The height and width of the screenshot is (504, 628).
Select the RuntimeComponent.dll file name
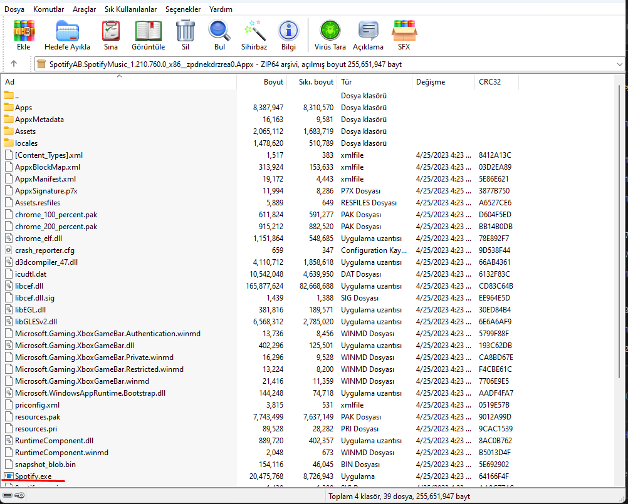coord(54,440)
